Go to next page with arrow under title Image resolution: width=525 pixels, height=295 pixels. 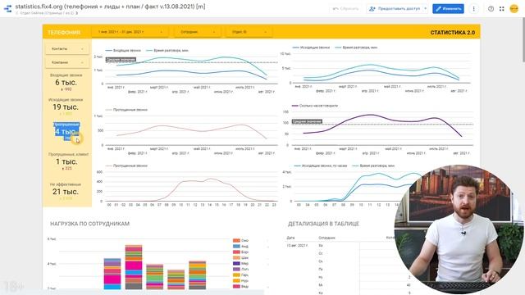click(x=76, y=13)
